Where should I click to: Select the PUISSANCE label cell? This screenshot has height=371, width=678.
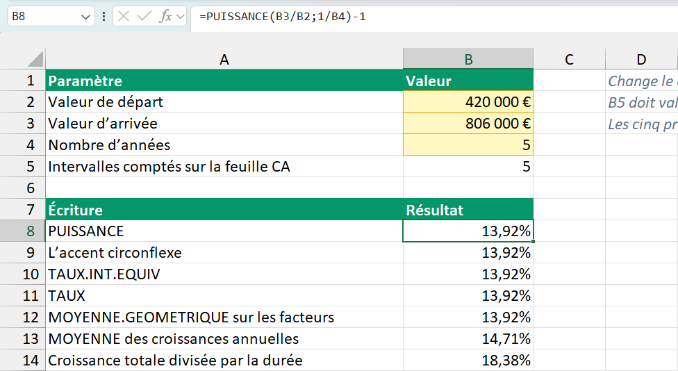224,231
